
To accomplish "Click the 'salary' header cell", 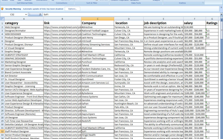I will [x=194, y=23].
